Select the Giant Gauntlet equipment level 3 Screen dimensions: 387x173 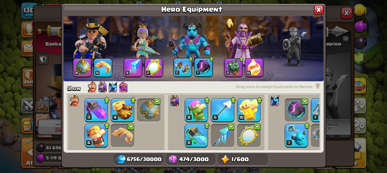click(x=96, y=110)
